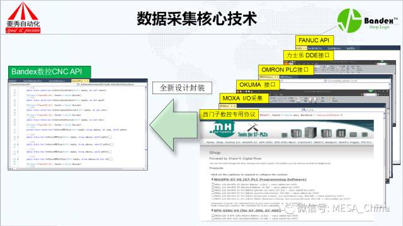Click the code editor vertical scrollbar
This screenshot has width=403, height=226.
[146, 126]
